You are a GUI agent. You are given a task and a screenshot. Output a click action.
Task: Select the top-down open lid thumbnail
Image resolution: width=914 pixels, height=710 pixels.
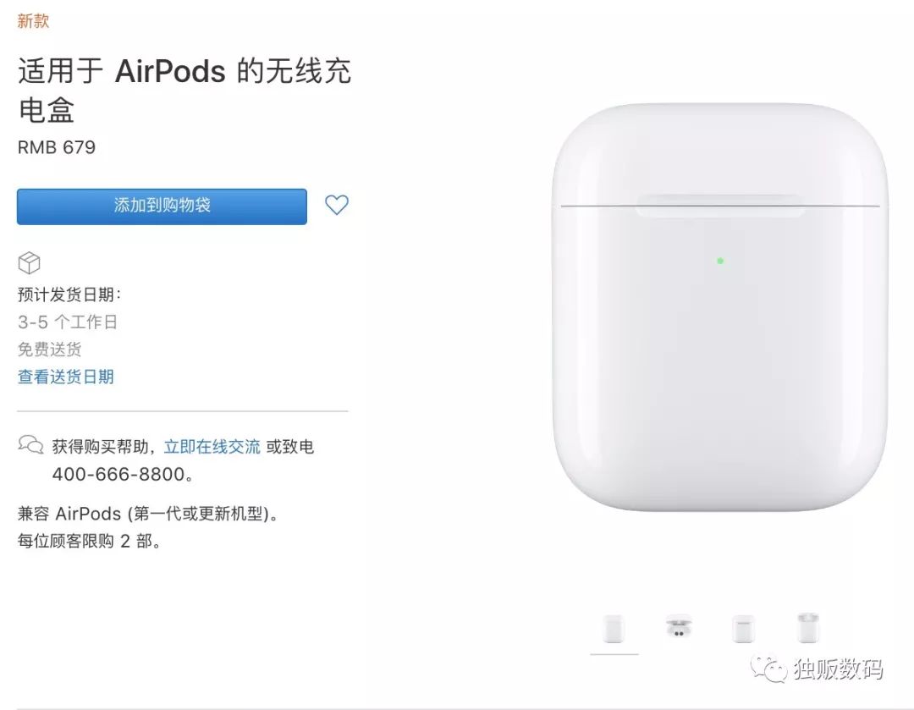(x=807, y=626)
